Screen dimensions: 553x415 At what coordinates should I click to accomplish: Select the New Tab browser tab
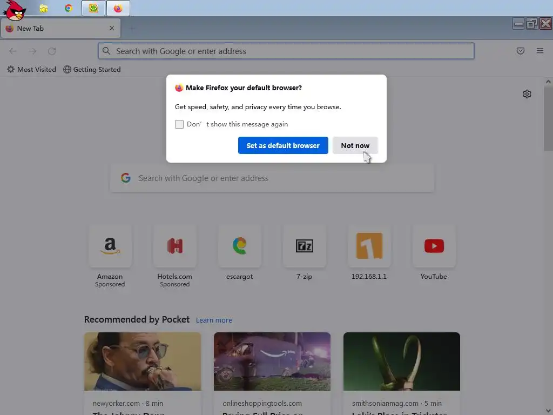coord(60,28)
